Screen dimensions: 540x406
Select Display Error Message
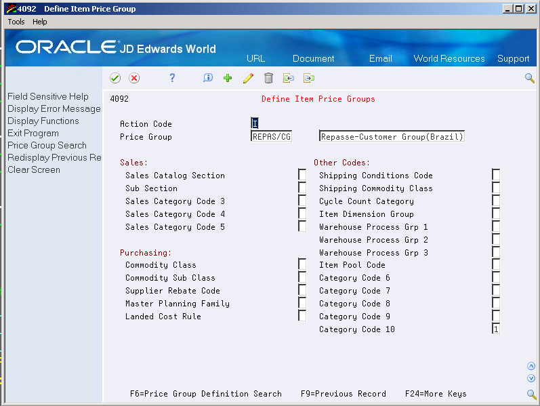pyautogui.click(x=54, y=109)
